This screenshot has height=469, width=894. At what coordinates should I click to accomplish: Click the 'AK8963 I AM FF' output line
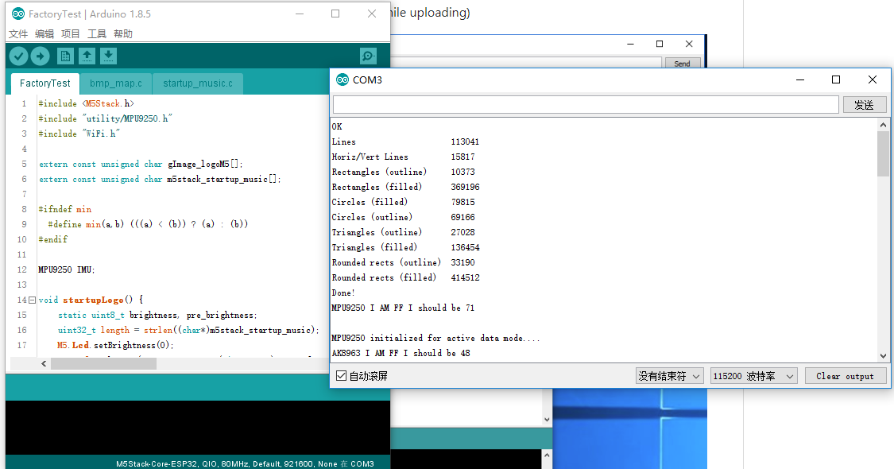point(401,353)
